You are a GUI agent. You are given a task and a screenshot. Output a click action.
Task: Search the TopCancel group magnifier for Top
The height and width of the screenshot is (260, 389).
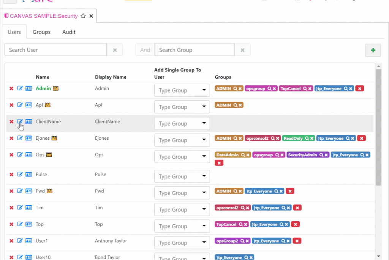tap(240, 224)
